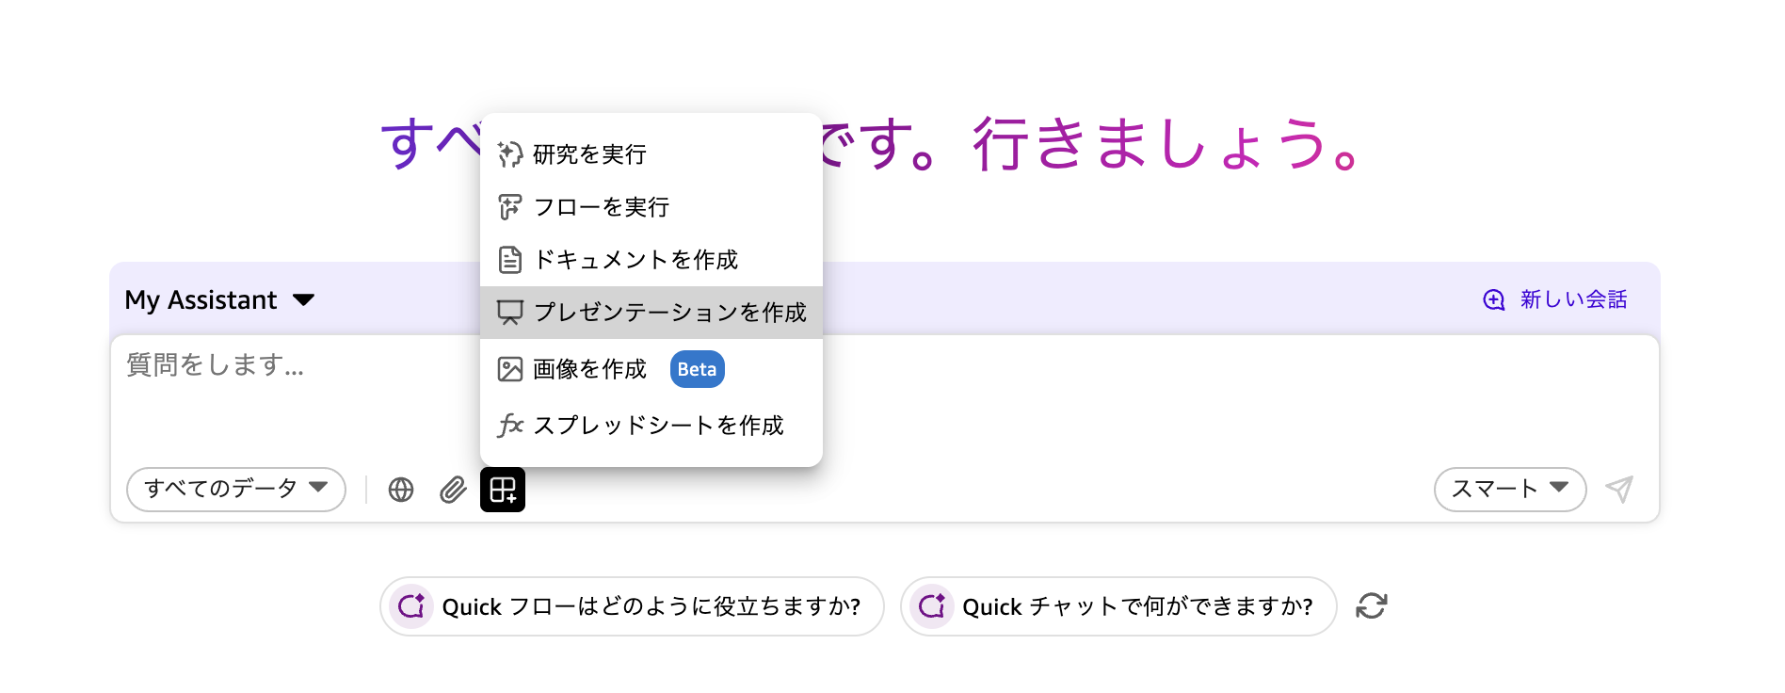
Task: Click the Beta badge next to 画像を作成
Action: [x=697, y=369]
